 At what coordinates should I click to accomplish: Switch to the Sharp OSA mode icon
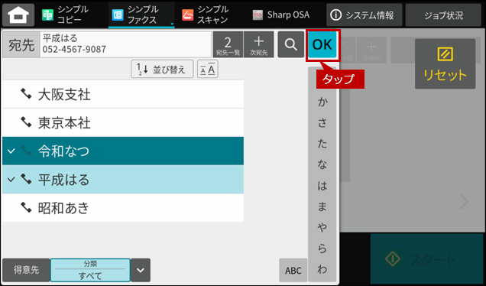(x=280, y=15)
